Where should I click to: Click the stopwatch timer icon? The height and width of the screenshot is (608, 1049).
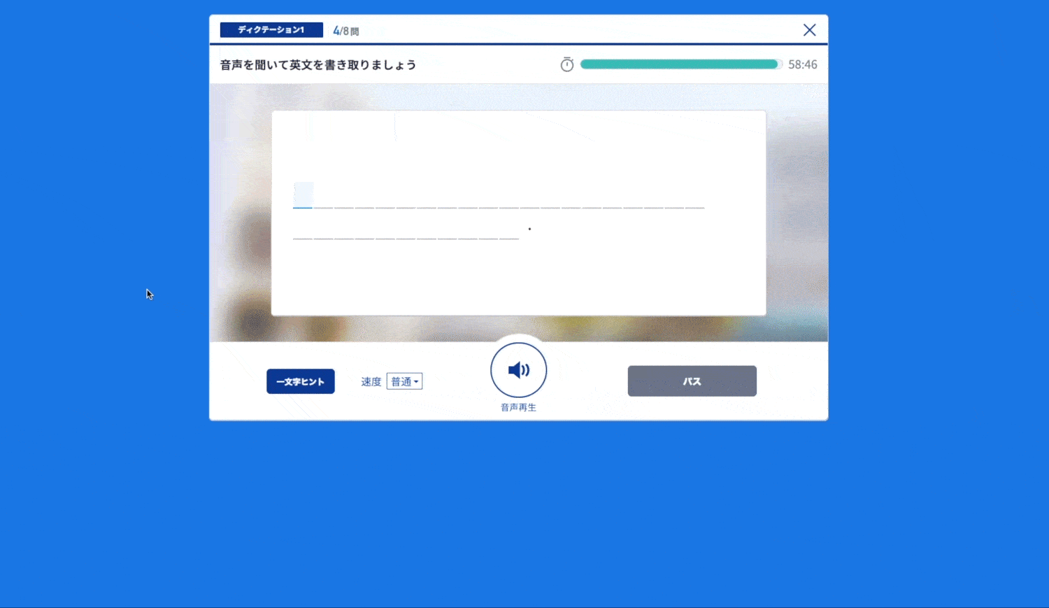point(567,64)
